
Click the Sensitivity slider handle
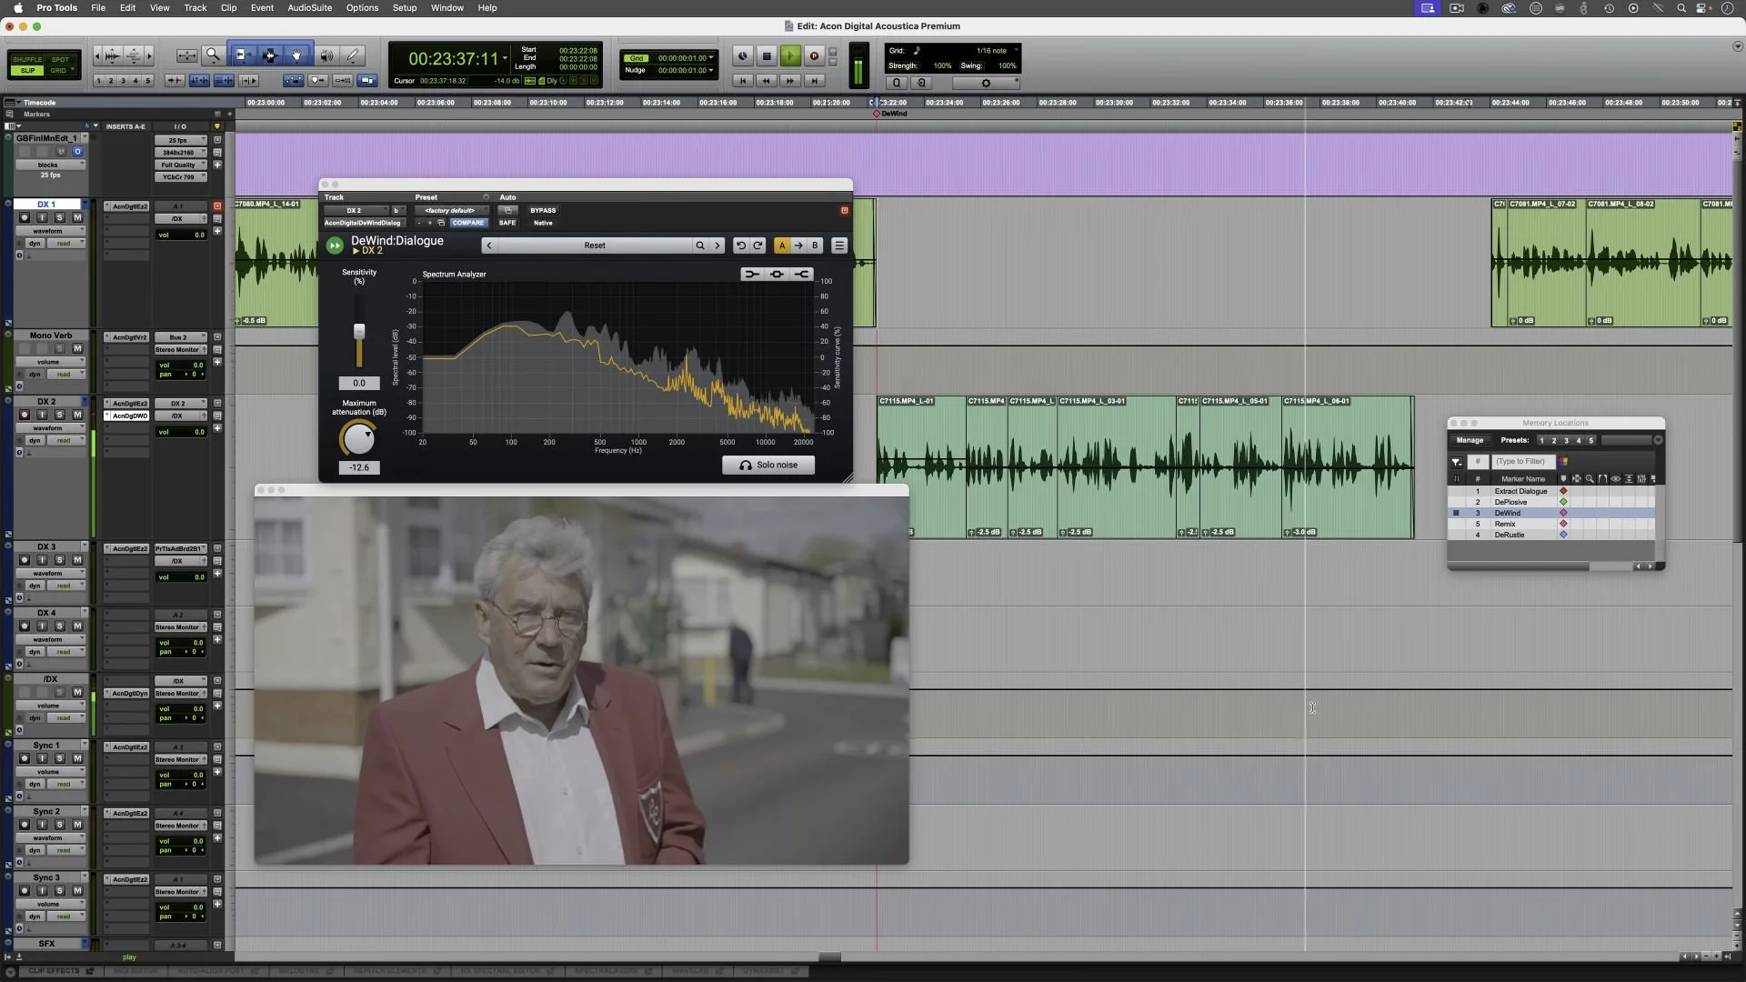(x=359, y=332)
